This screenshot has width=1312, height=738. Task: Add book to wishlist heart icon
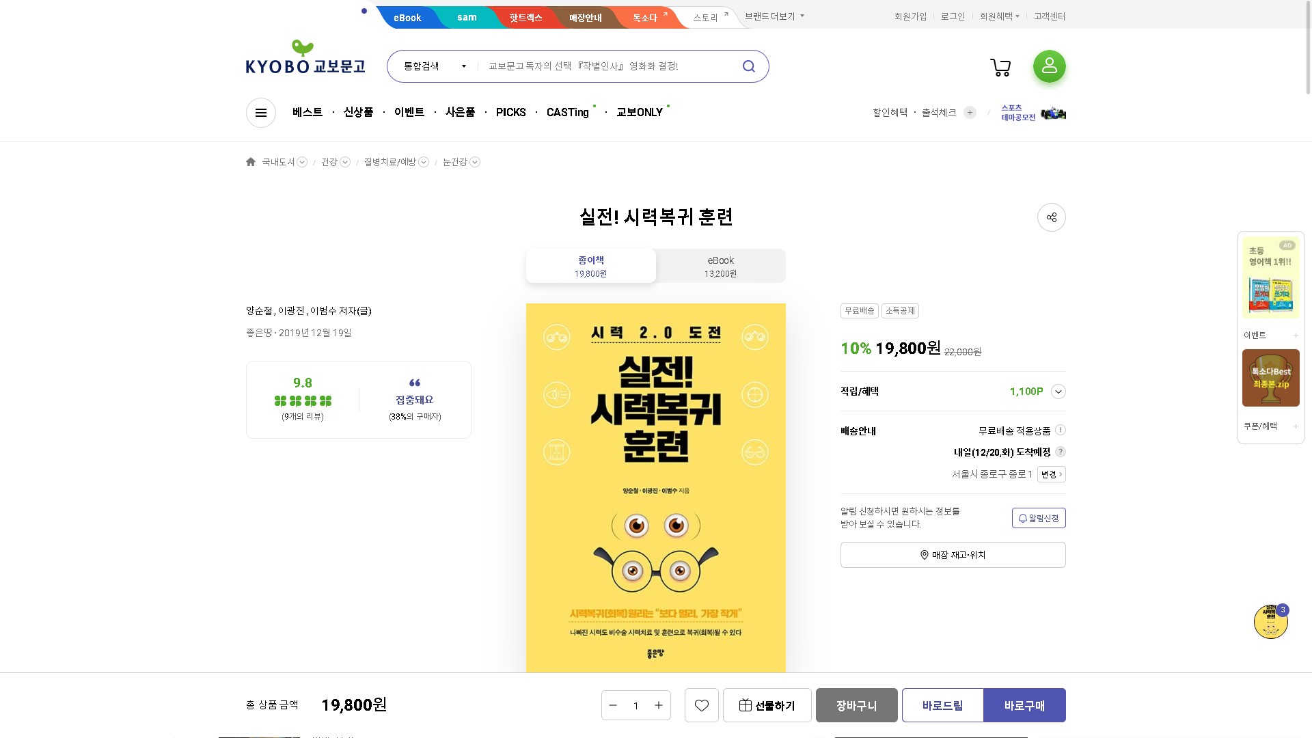pyautogui.click(x=701, y=705)
